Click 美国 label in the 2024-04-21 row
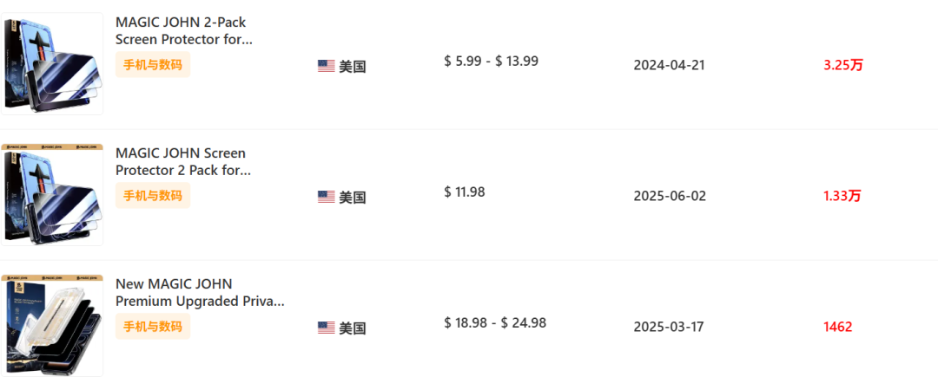Screen dimensions: 938x390 click(353, 66)
